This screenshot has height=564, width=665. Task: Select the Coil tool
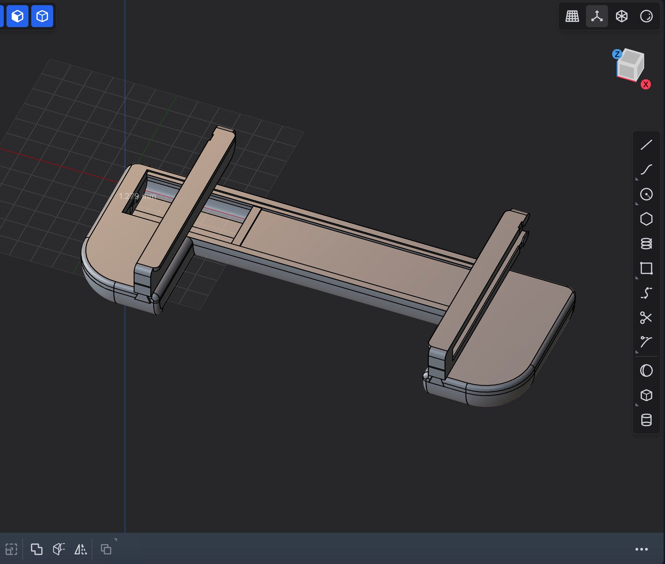click(x=647, y=244)
